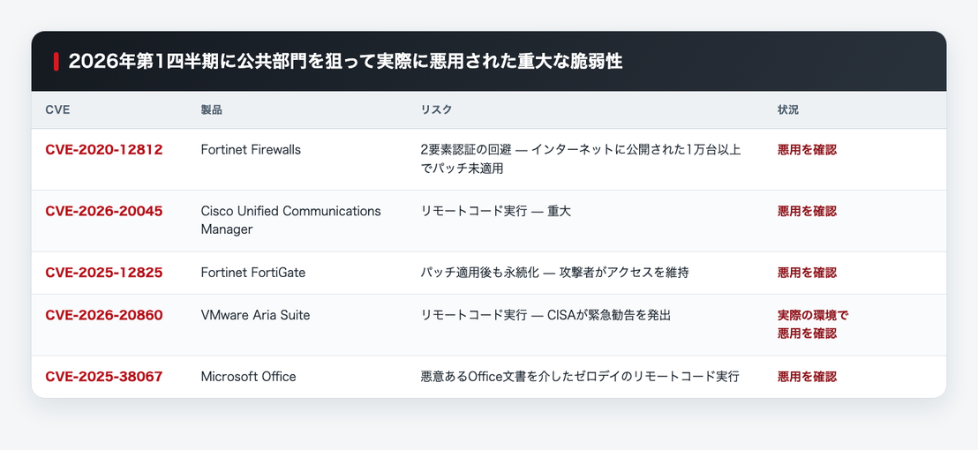Viewport: 978px width, 450px height.
Task: Click the Microsoft Office product cell
Action: click(248, 377)
